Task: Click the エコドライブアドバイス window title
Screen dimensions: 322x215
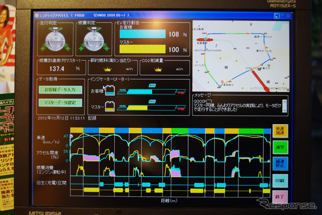Action: (84, 16)
